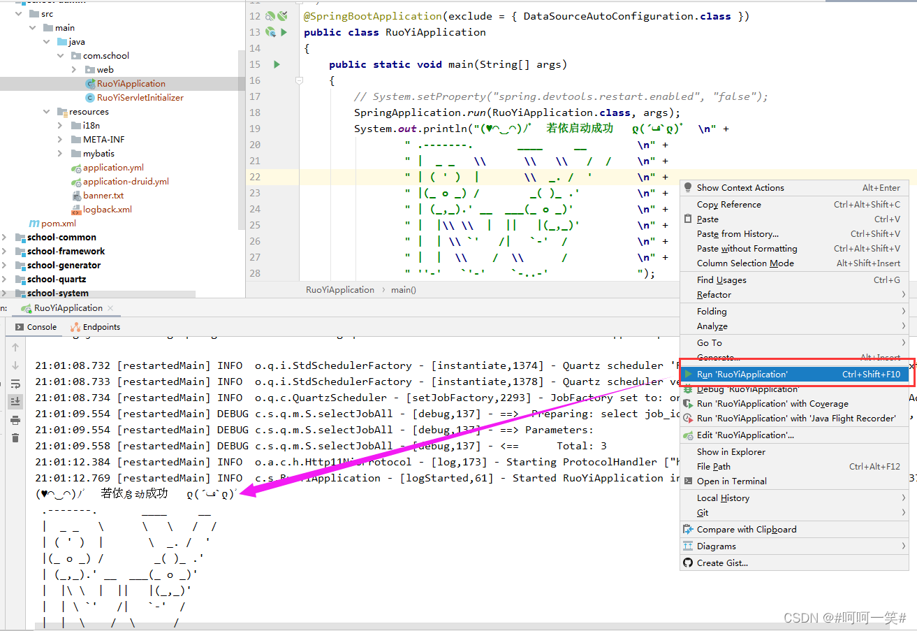917x631 pixels.
Task: Select the school-generator module
Action: [x=64, y=266]
